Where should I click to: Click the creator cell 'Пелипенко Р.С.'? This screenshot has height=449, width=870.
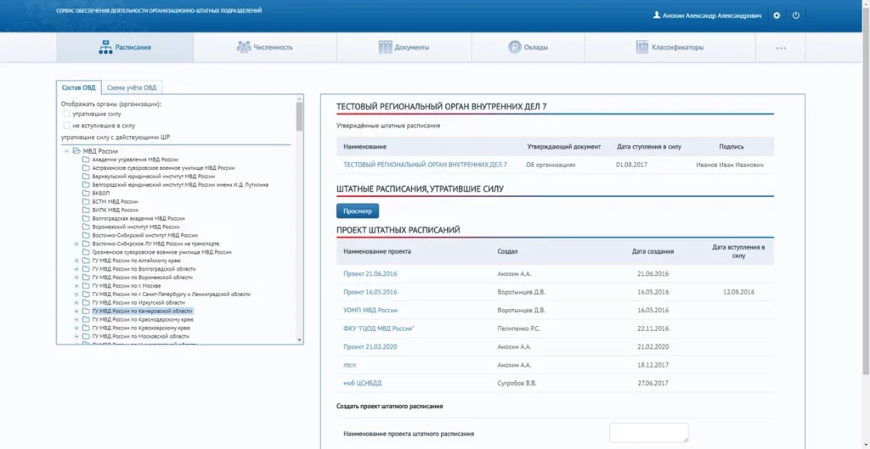(x=519, y=328)
